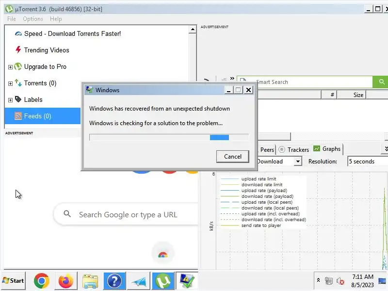Expand toolbar overflow chevron

pos(232,79)
